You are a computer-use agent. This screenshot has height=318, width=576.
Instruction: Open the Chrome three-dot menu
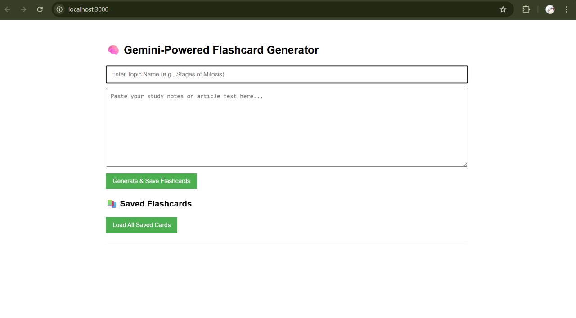[566, 9]
